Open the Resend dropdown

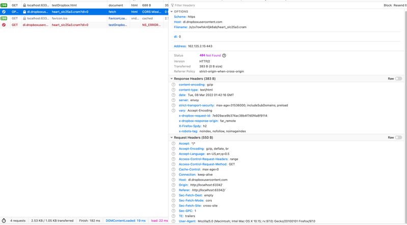(x=400, y=5)
